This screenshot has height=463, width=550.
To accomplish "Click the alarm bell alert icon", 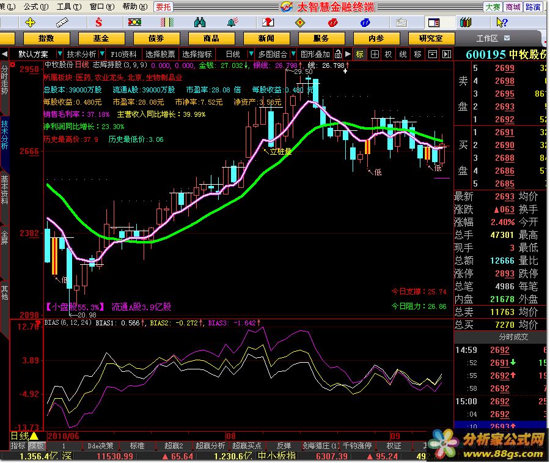I will click(232, 23).
